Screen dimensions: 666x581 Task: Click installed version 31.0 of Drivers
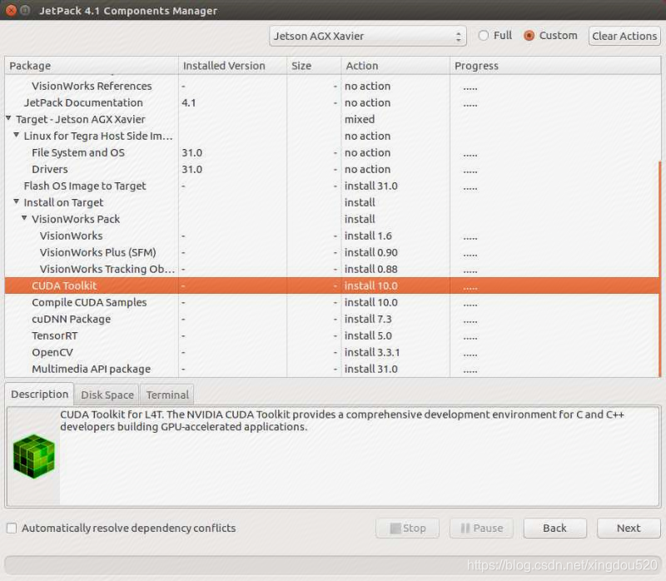[x=192, y=169]
